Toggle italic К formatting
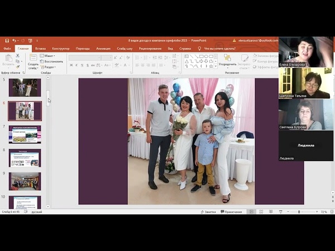 pos(76,65)
